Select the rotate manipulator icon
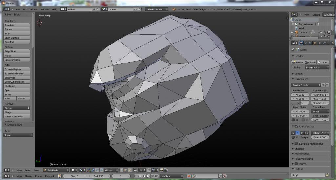This screenshot has width=336, height=180. (98, 170)
